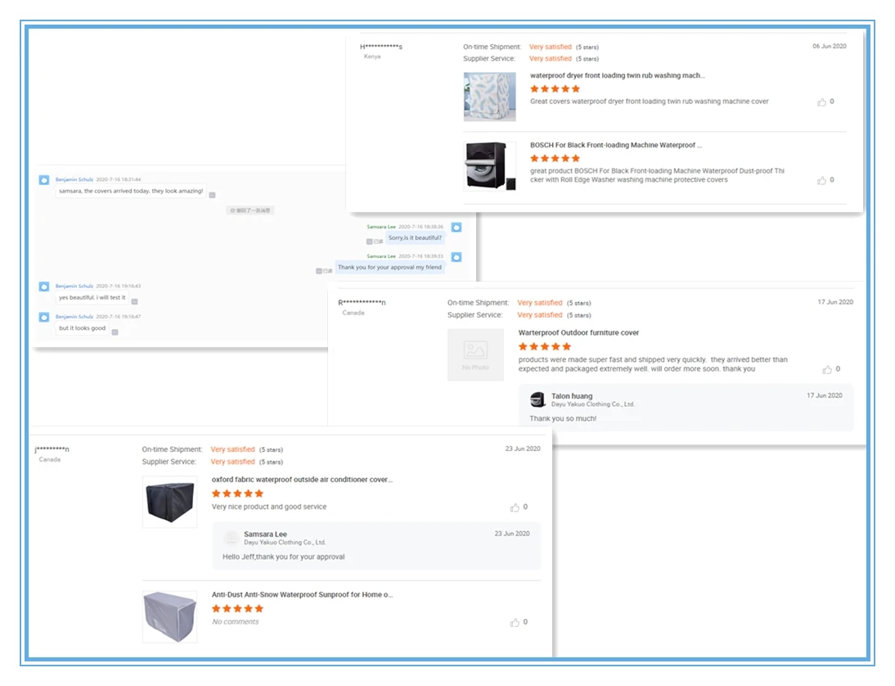This screenshot has height=686, width=895.
Task: Click the 'the covers arrived today' chat message
Action: click(131, 192)
